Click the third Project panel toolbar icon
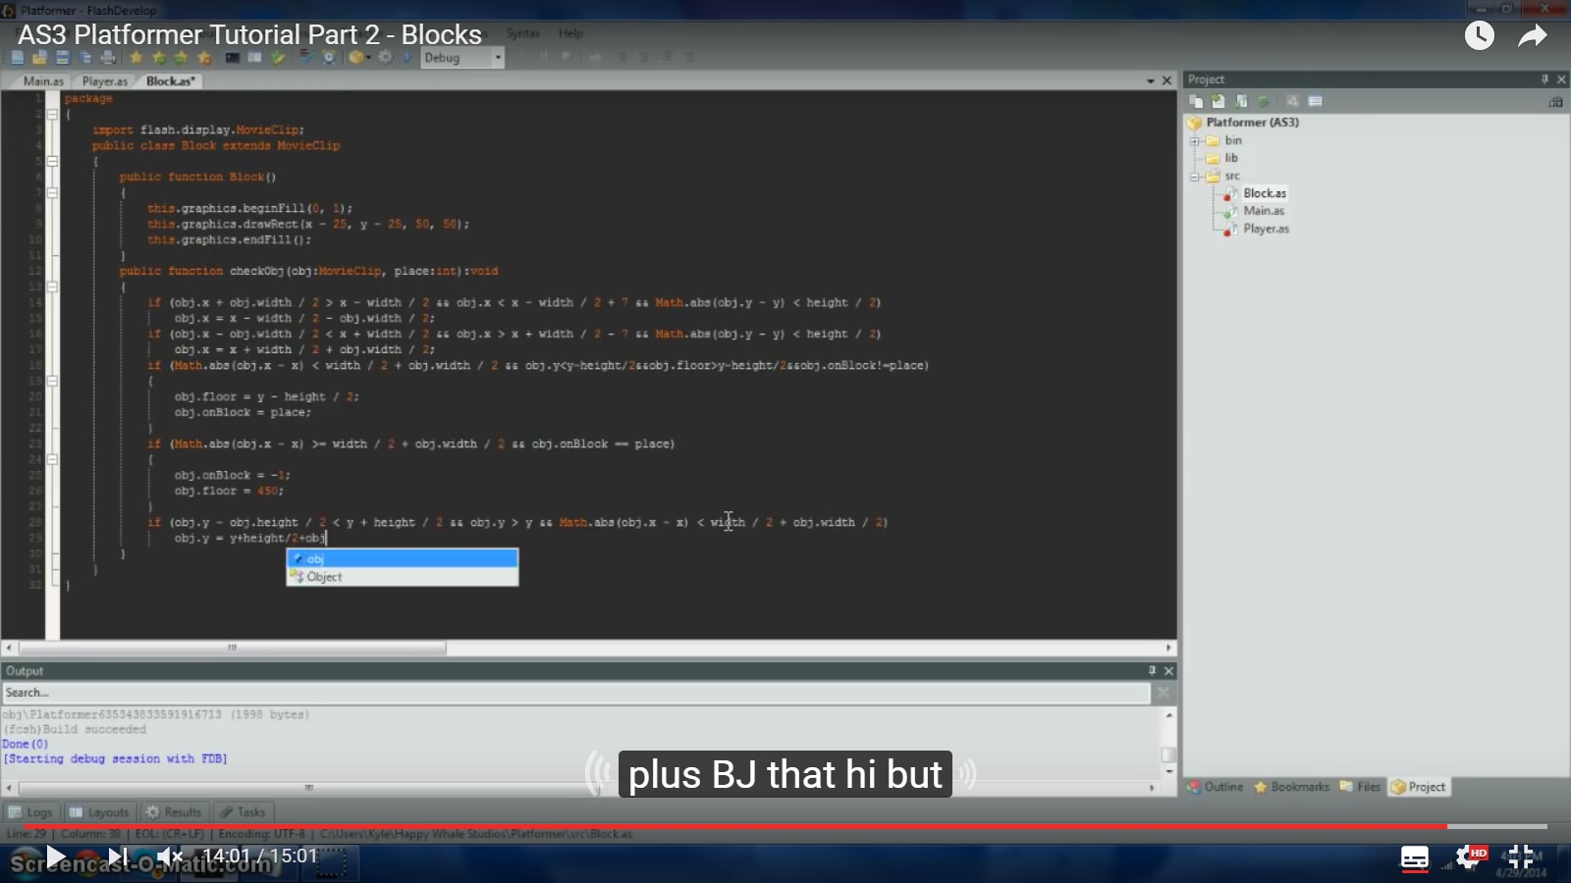Viewport: 1571px width, 883px height. coord(1241,101)
